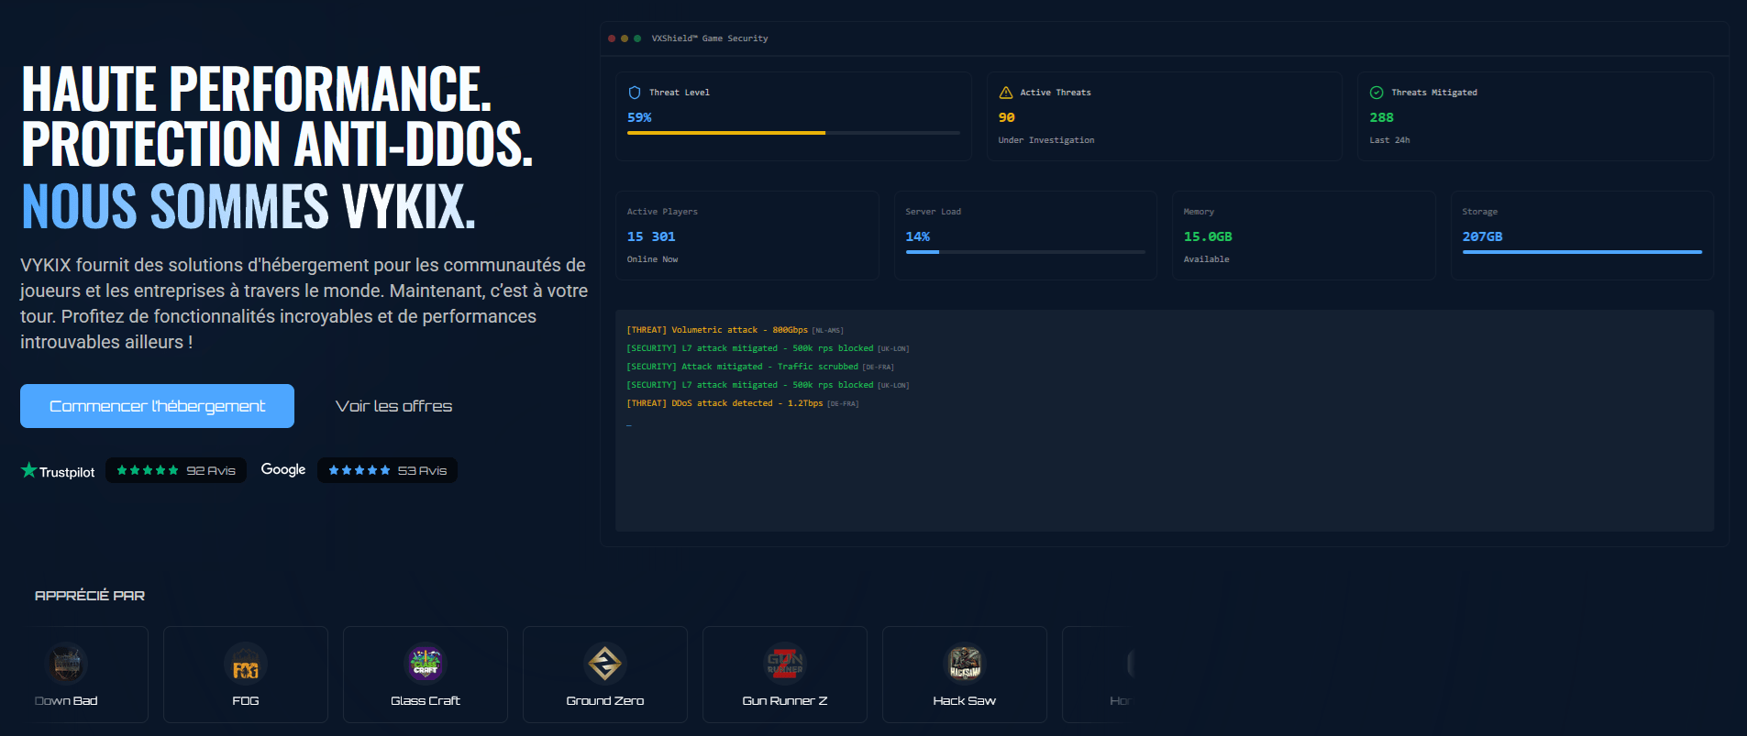
Task: Click the green window dot in VXShield panel
Action: pos(637,38)
